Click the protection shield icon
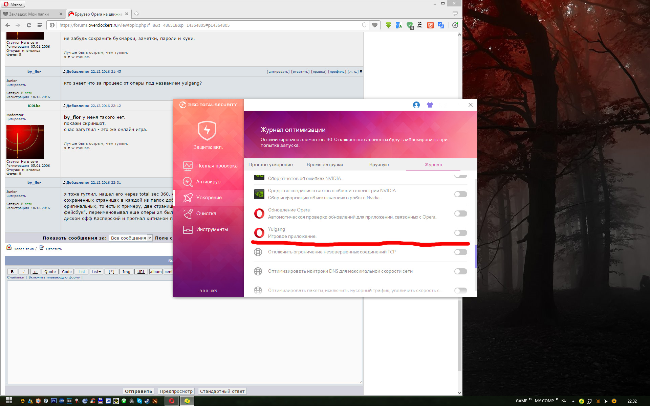The height and width of the screenshot is (406, 650). pyautogui.click(x=207, y=130)
